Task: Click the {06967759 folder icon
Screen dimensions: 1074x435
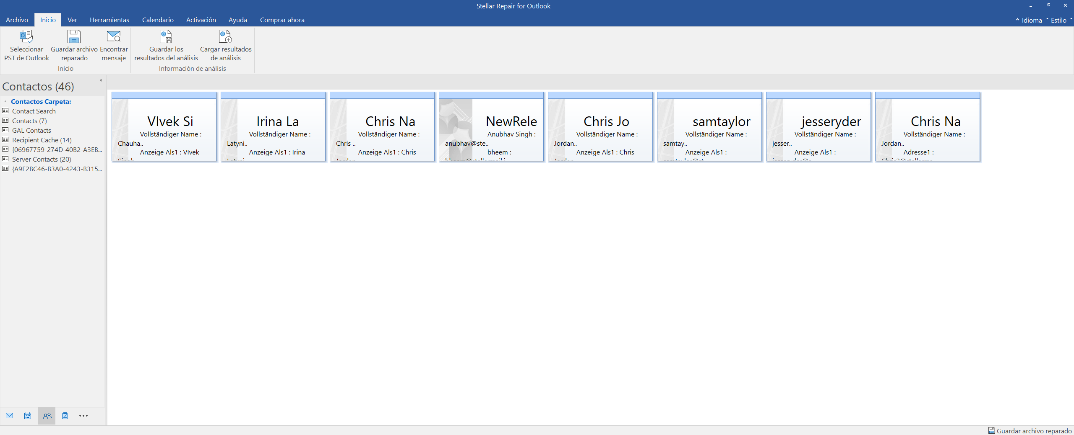Action: pos(5,149)
